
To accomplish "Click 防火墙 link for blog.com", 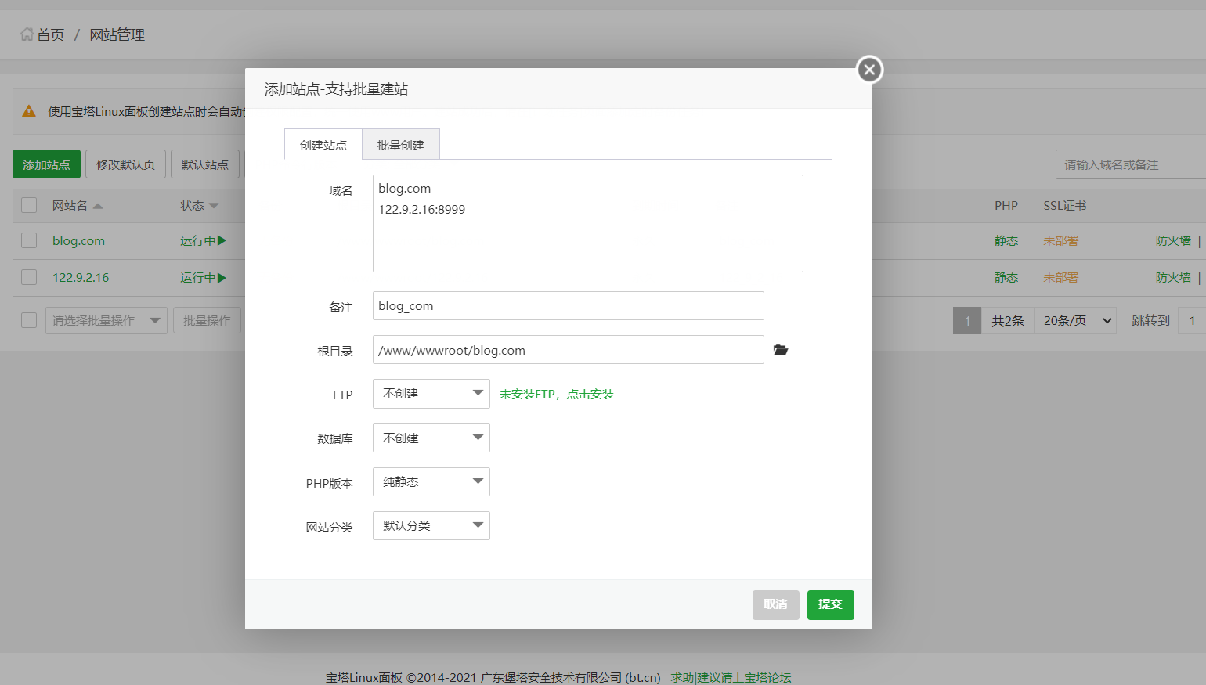I will [x=1173, y=240].
